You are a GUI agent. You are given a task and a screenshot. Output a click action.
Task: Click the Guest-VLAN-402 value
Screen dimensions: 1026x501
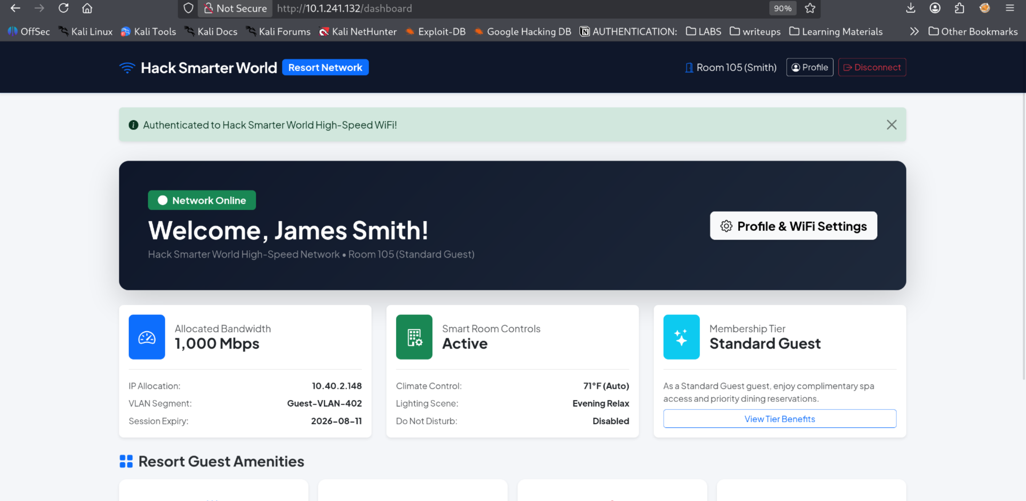coord(324,403)
